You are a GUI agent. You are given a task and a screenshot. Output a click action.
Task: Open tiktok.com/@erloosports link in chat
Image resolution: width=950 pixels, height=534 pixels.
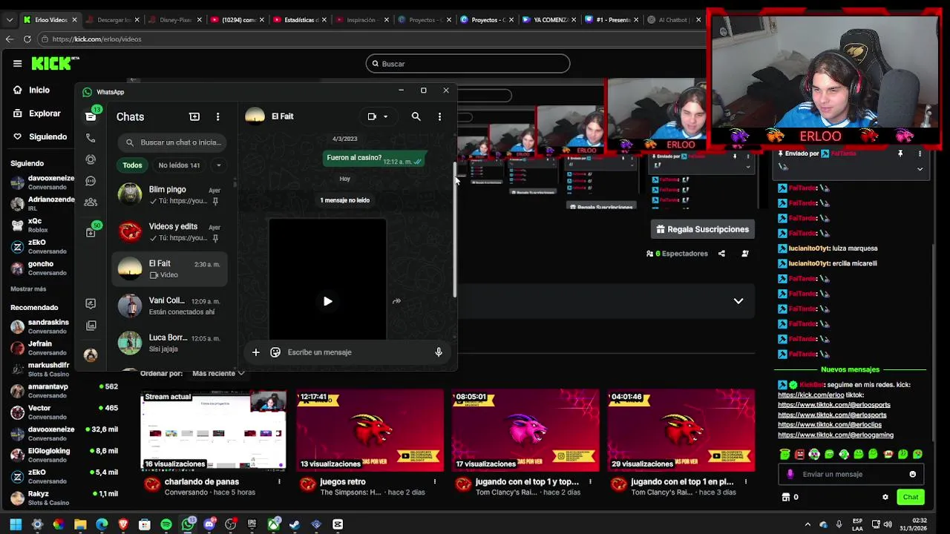click(834, 405)
